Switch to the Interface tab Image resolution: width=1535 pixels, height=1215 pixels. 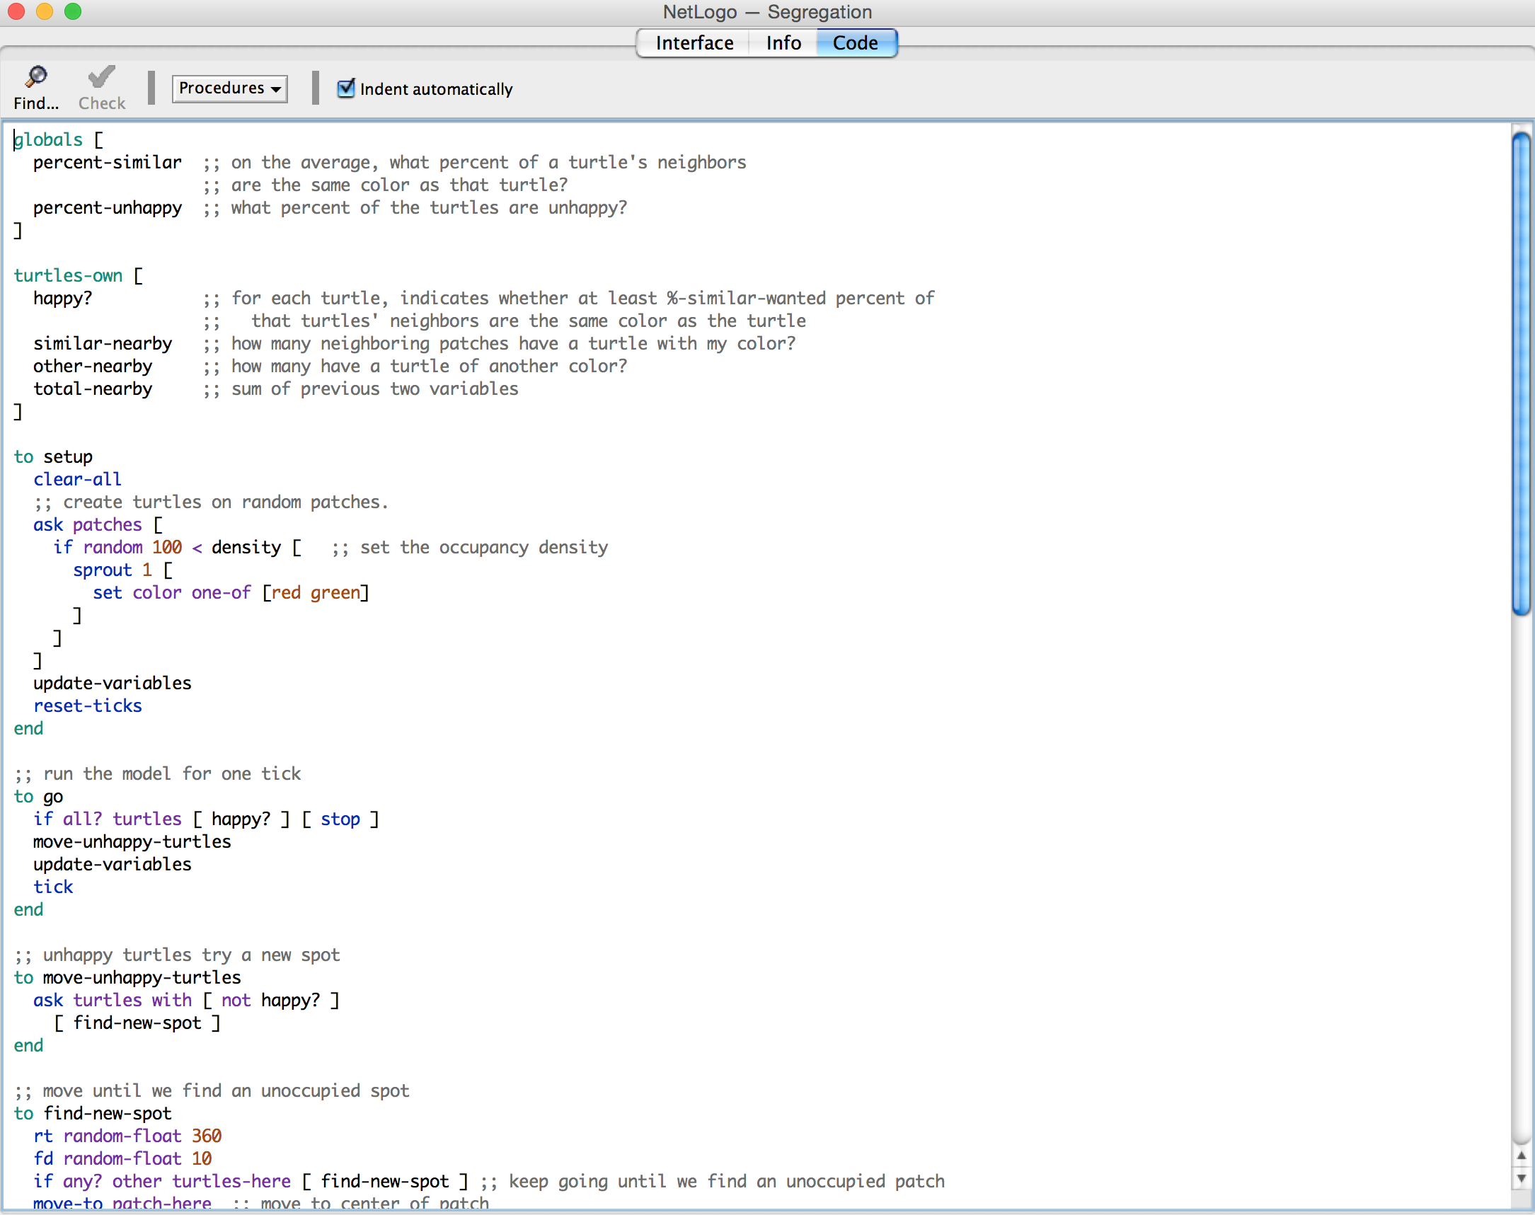(x=694, y=42)
